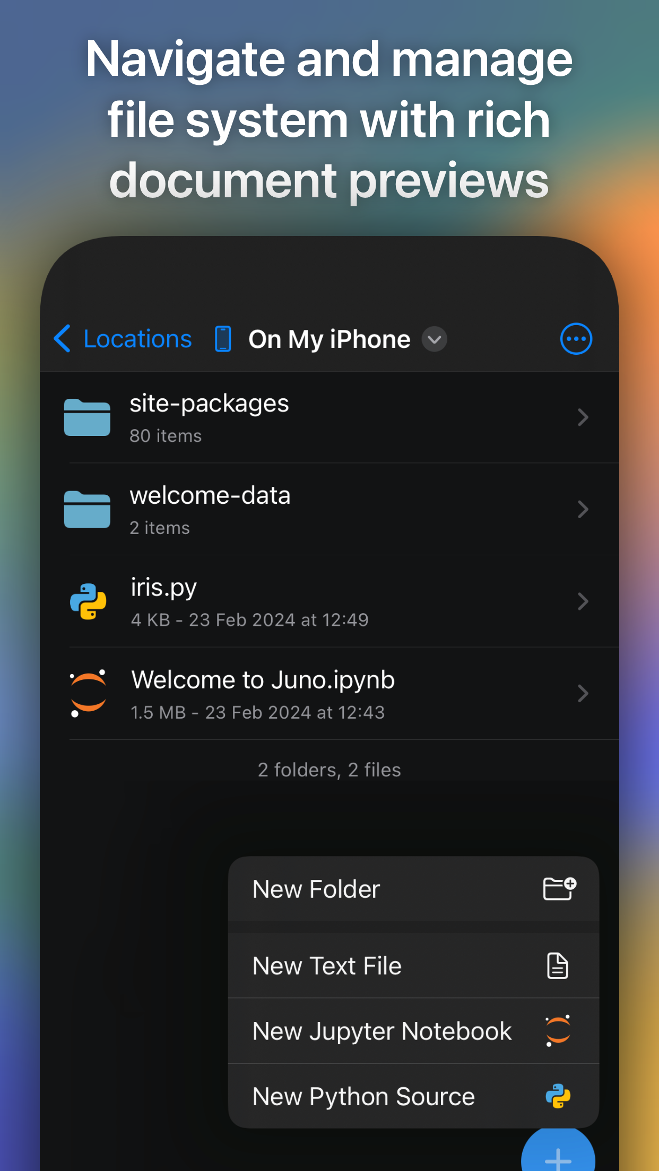Tap the document icon beside New Text File
The image size is (659, 1171).
pos(558,966)
